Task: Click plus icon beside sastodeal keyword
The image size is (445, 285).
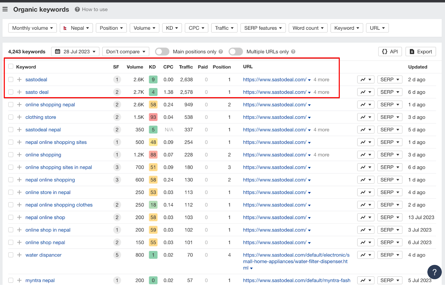Action: pos(19,80)
